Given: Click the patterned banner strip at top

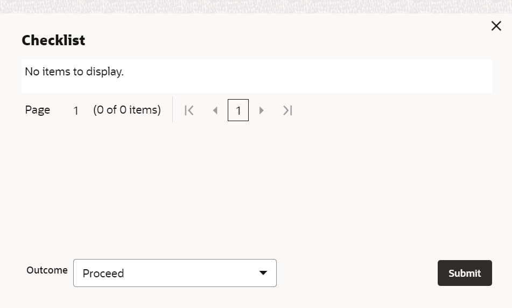Looking at the screenshot, I should coord(256,6).
